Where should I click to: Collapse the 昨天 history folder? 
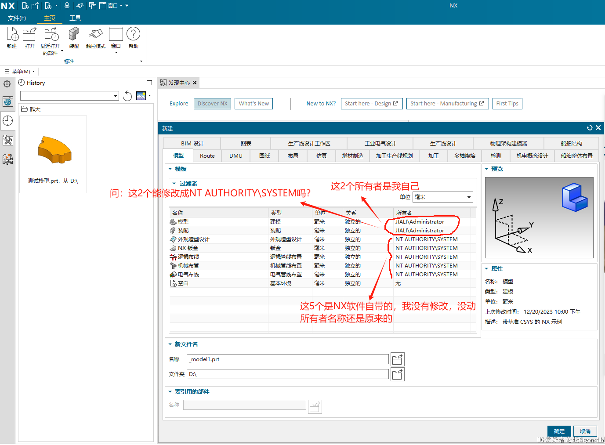pyautogui.click(x=31, y=109)
